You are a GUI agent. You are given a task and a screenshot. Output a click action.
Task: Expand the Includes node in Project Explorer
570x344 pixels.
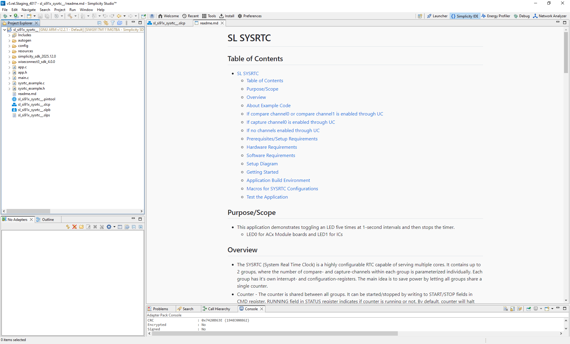(x=9, y=35)
